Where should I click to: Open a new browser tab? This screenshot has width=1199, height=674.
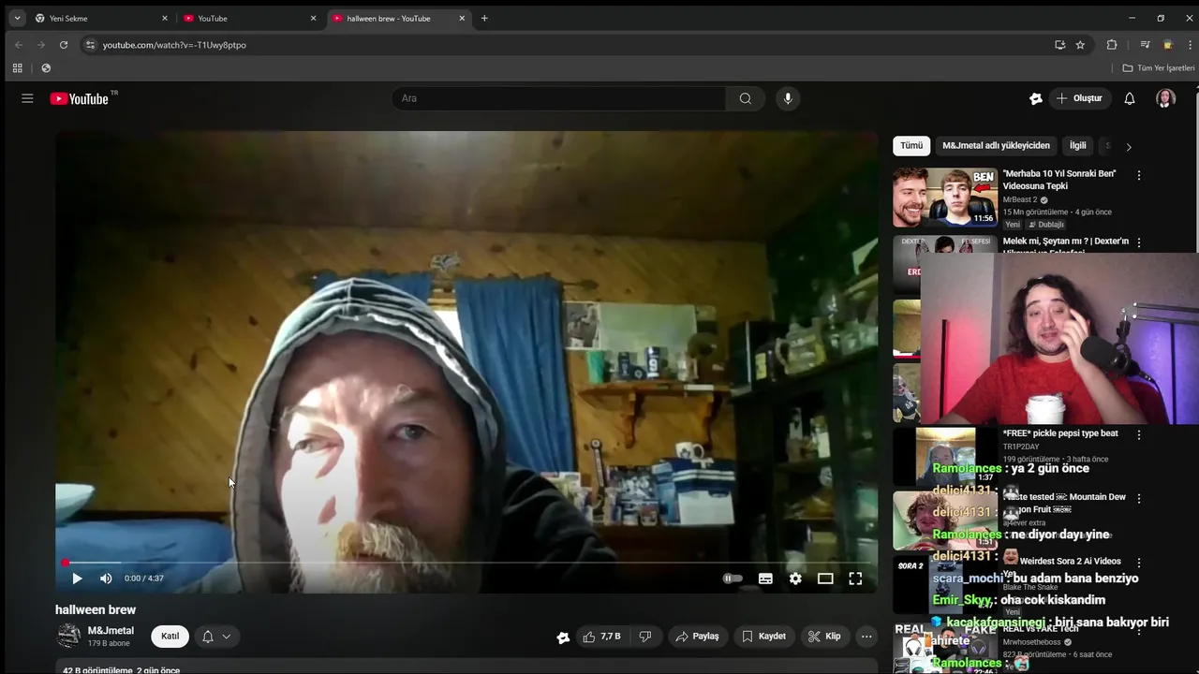[x=484, y=18]
